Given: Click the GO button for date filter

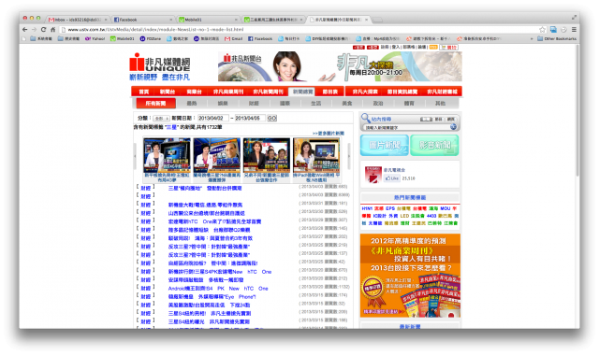Looking at the screenshot, I should click(x=272, y=119).
